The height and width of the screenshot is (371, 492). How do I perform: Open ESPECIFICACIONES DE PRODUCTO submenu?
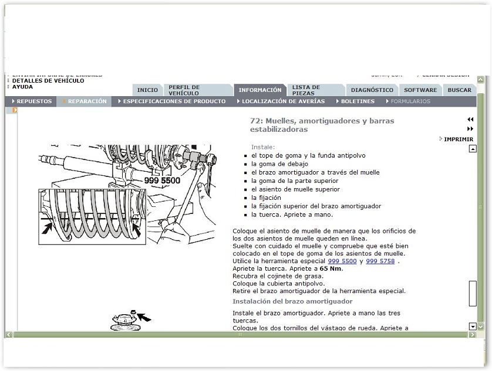coord(171,101)
